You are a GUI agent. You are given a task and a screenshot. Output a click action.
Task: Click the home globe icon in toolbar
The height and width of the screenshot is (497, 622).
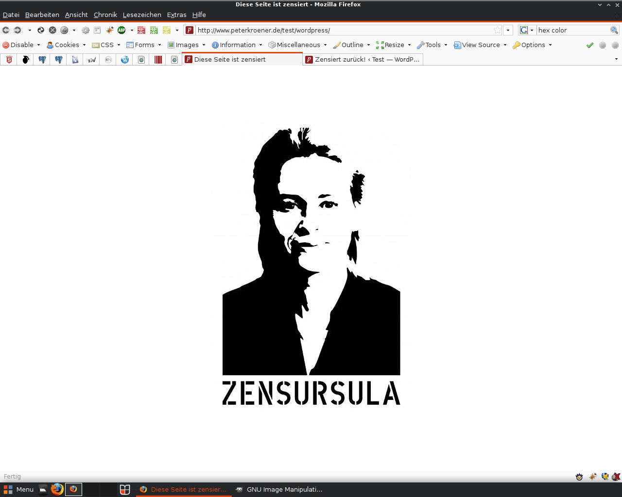[x=64, y=30]
